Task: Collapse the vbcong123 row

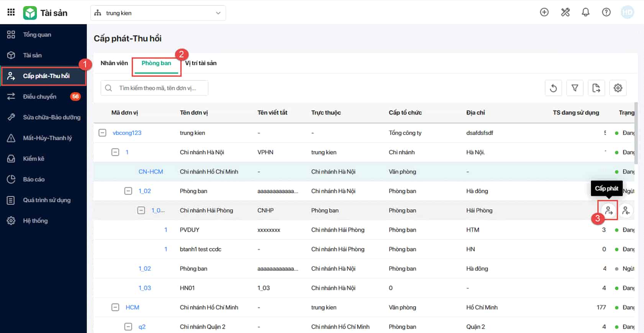Action: [102, 133]
